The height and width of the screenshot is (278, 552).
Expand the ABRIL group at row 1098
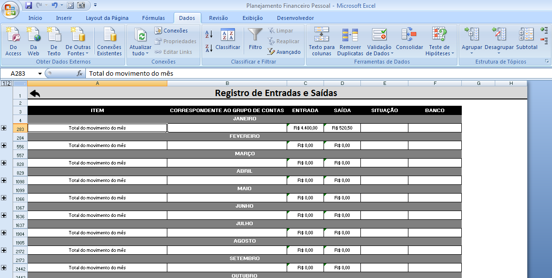pos(4,180)
